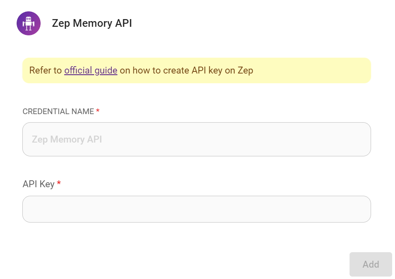Image resolution: width=395 pixels, height=279 pixels.
Task: Click the CREDENTIAL NAME label
Action: click(x=58, y=111)
